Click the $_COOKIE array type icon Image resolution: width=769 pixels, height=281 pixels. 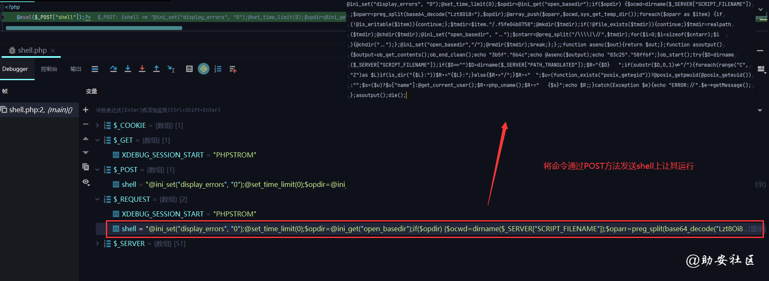coord(108,125)
